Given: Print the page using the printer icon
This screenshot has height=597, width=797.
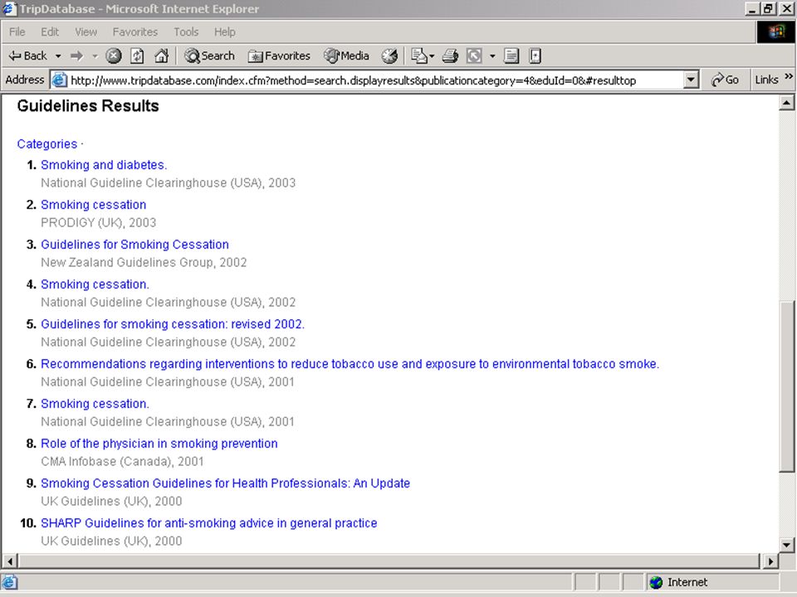Looking at the screenshot, I should tap(450, 56).
